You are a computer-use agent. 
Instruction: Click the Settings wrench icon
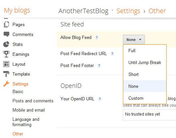pyautogui.click(x=6, y=84)
